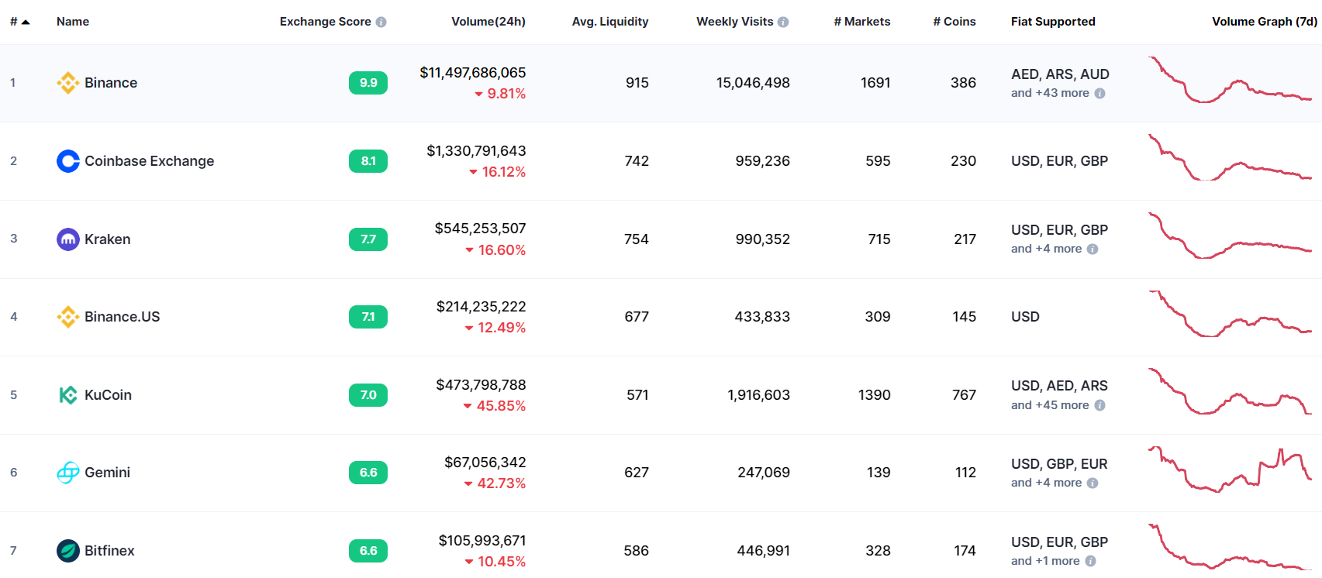Sort by Volume(24h) column header
The height and width of the screenshot is (578, 1322).
click(488, 22)
